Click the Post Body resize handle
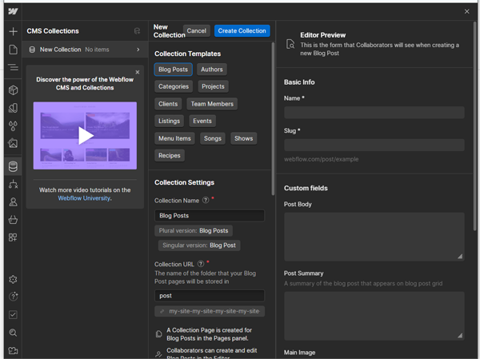This screenshot has height=359, width=480. [460, 257]
